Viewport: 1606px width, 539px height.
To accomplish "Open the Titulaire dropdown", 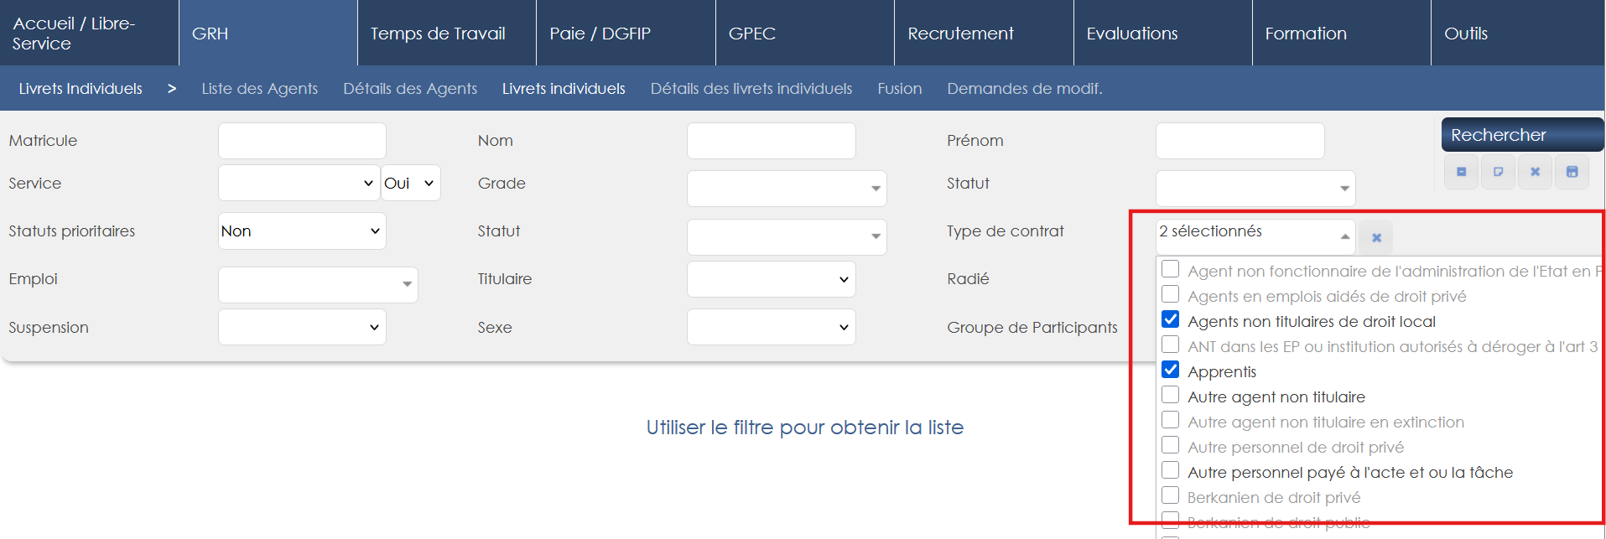I will tap(771, 279).
